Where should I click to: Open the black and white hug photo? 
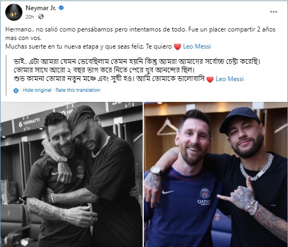point(71,174)
